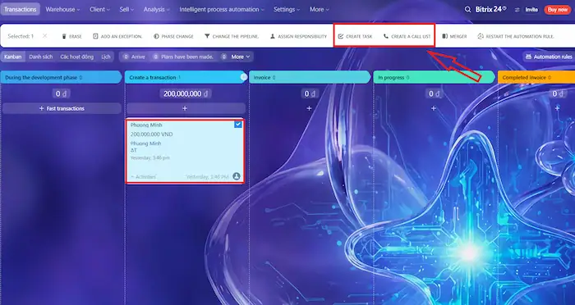Image resolution: width=575 pixels, height=305 pixels.
Task: Expand Intelligent process automation menu
Action: point(222,10)
